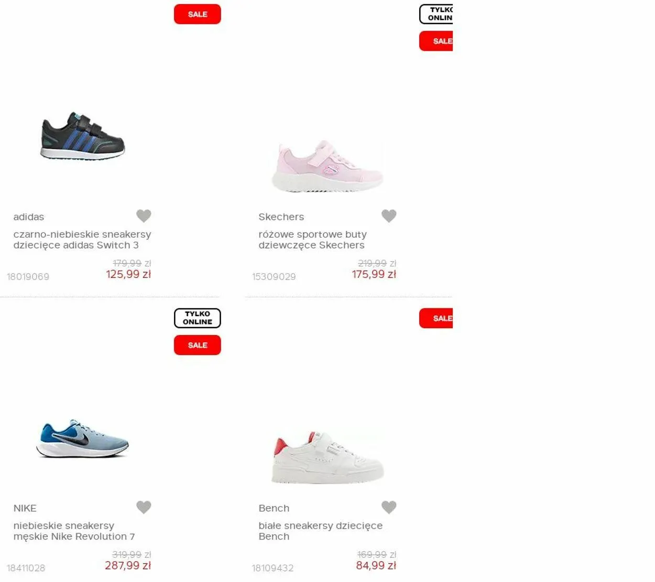Click the 84,99 zł Bench sale price

pos(376,565)
